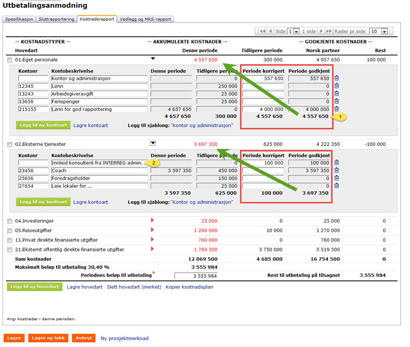Viewport: 410px width, 347px height.
Task: Click Periode korrigert field showing 4 000 000
Action: [x=263, y=109]
